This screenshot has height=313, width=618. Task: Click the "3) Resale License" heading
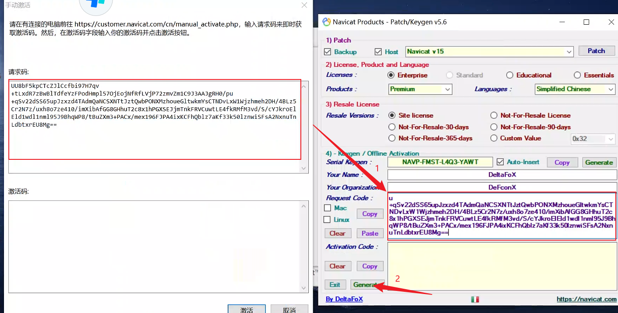click(x=352, y=104)
